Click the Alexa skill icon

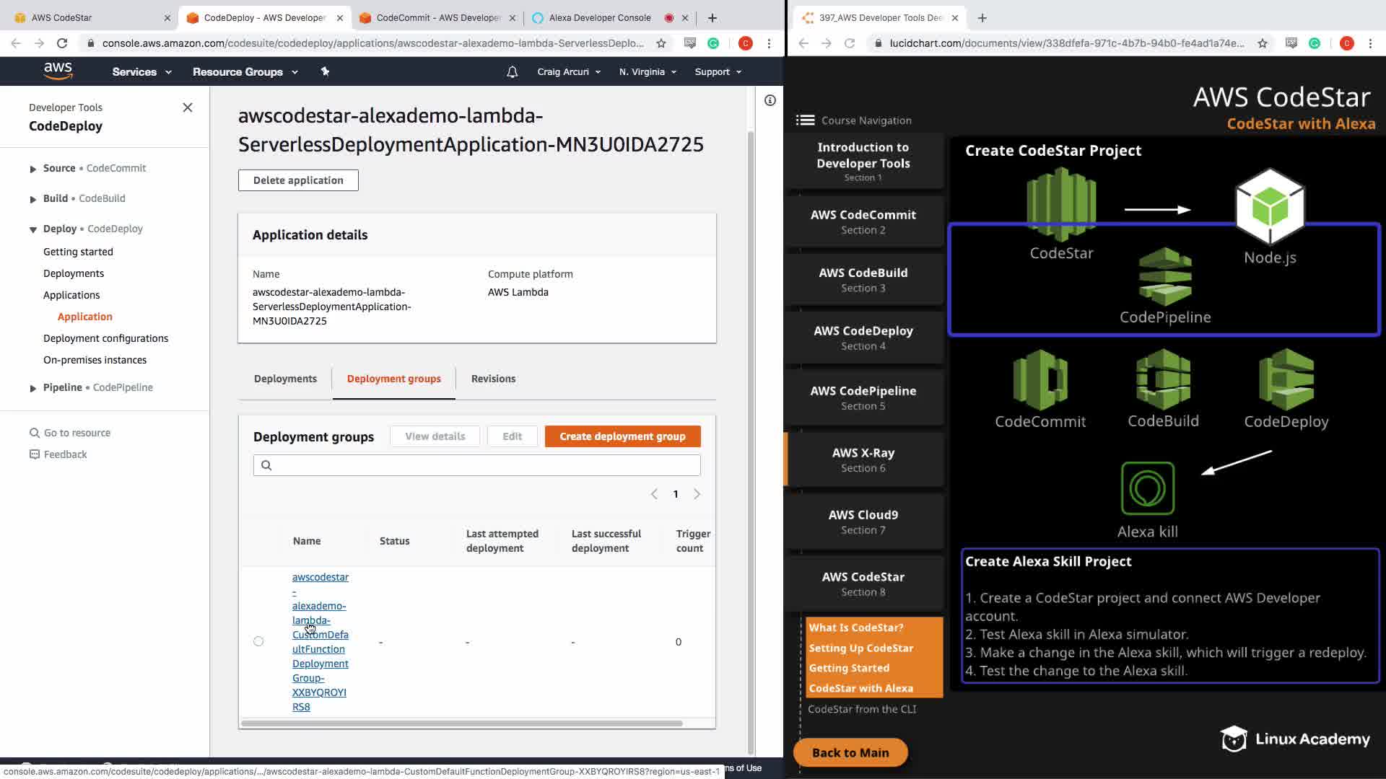tap(1147, 488)
